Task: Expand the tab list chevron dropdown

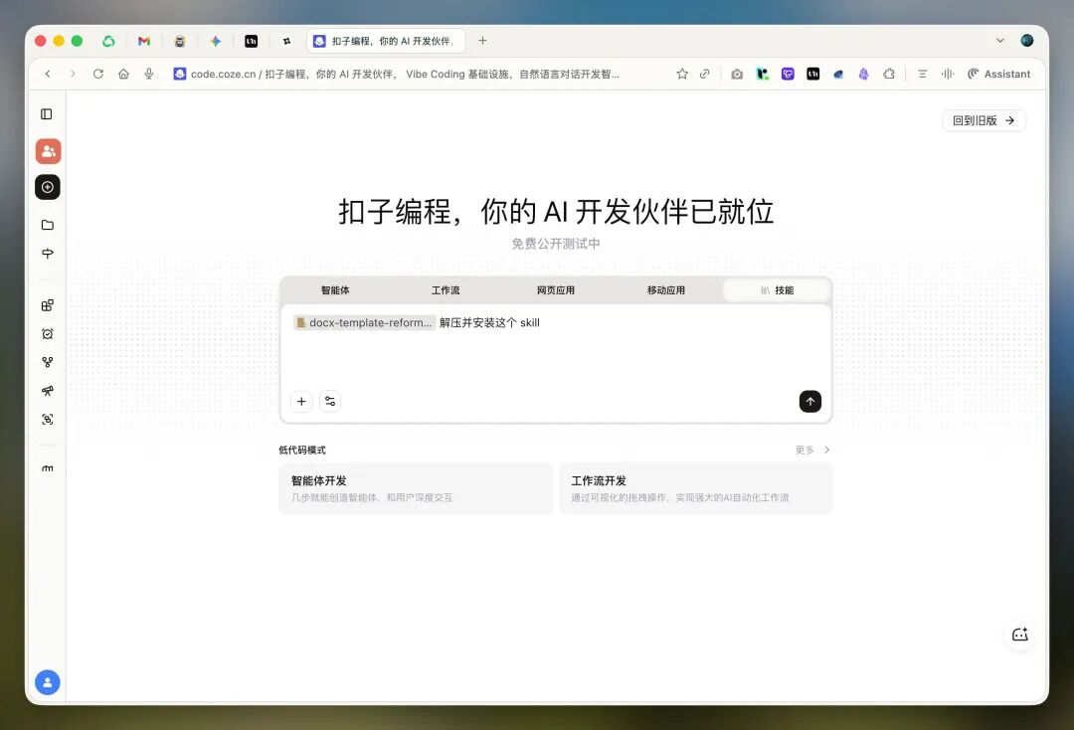Action: click(1000, 41)
